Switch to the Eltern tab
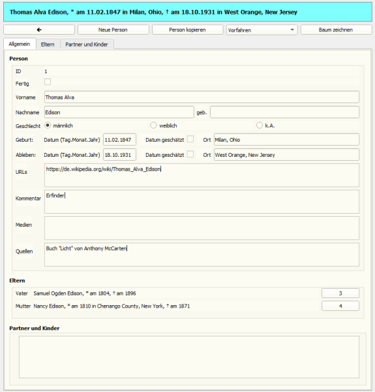The width and height of the screenshot is (375, 392). pyautogui.click(x=48, y=44)
